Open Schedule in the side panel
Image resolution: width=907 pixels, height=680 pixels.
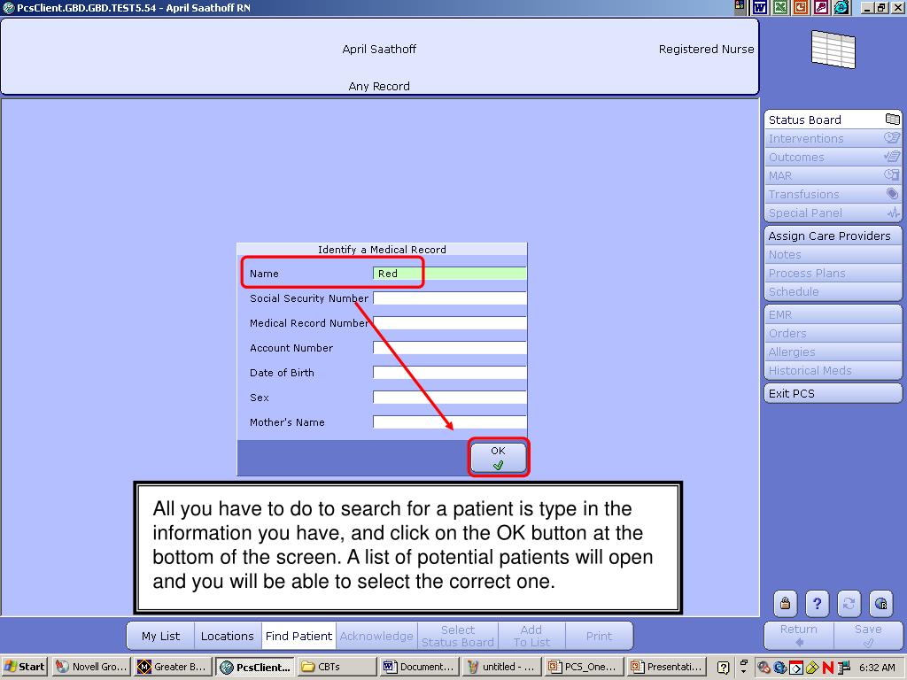[x=833, y=290]
